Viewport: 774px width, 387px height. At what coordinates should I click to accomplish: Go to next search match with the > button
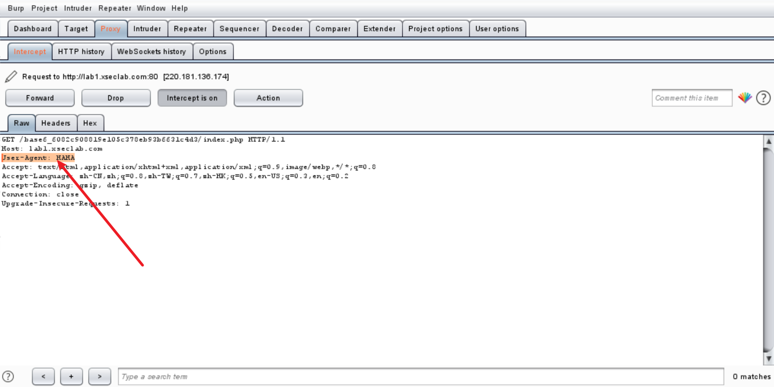click(x=100, y=376)
